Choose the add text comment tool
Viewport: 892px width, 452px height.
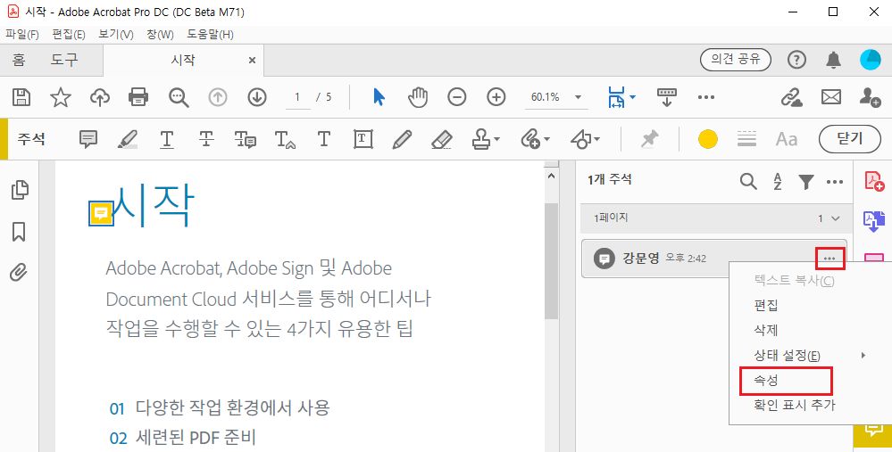[x=324, y=138]
